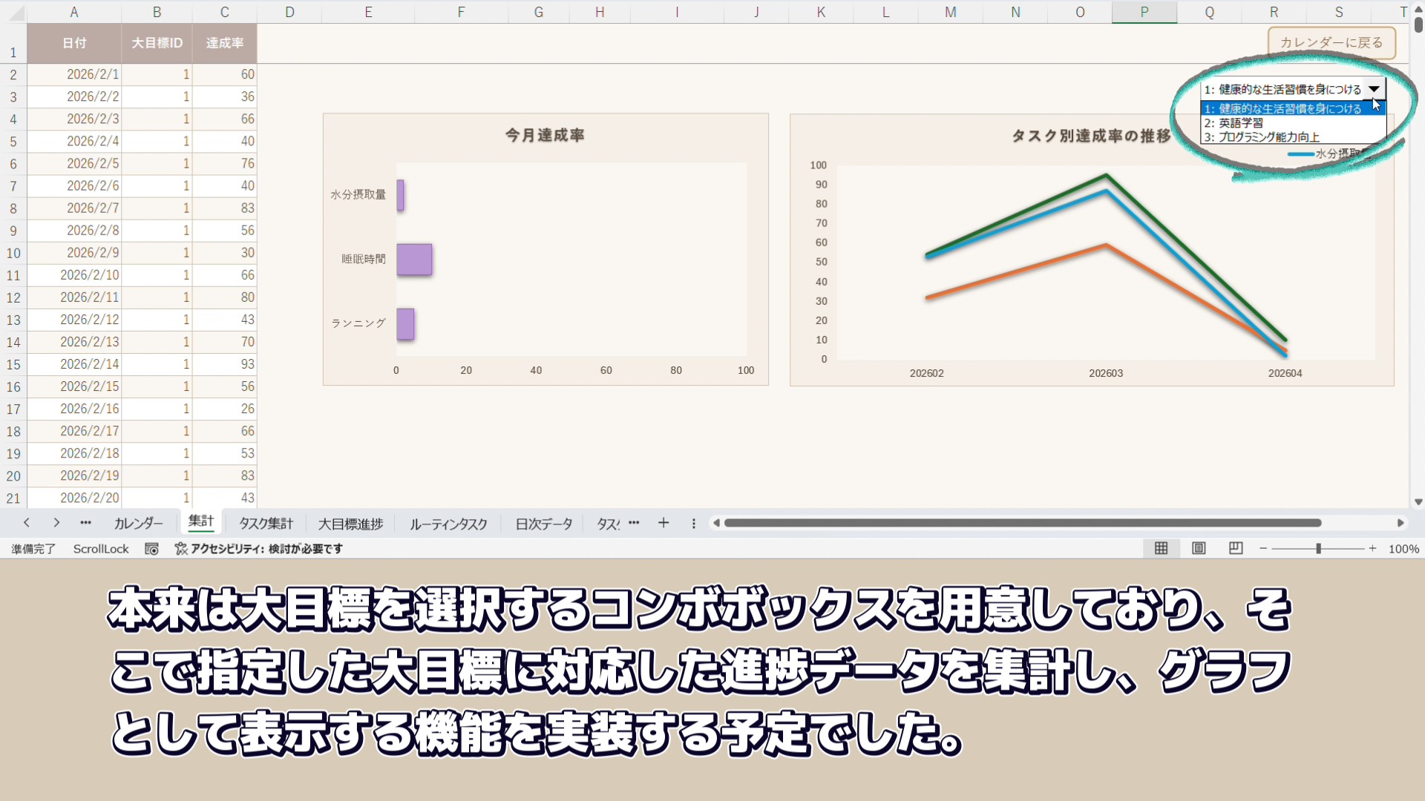Viewport: 1425px width, 801px height.
Task: Switch to タスク集計 sheet tab
Action: 266,524
